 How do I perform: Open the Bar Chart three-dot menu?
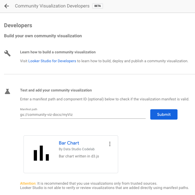tap(110, 144)
